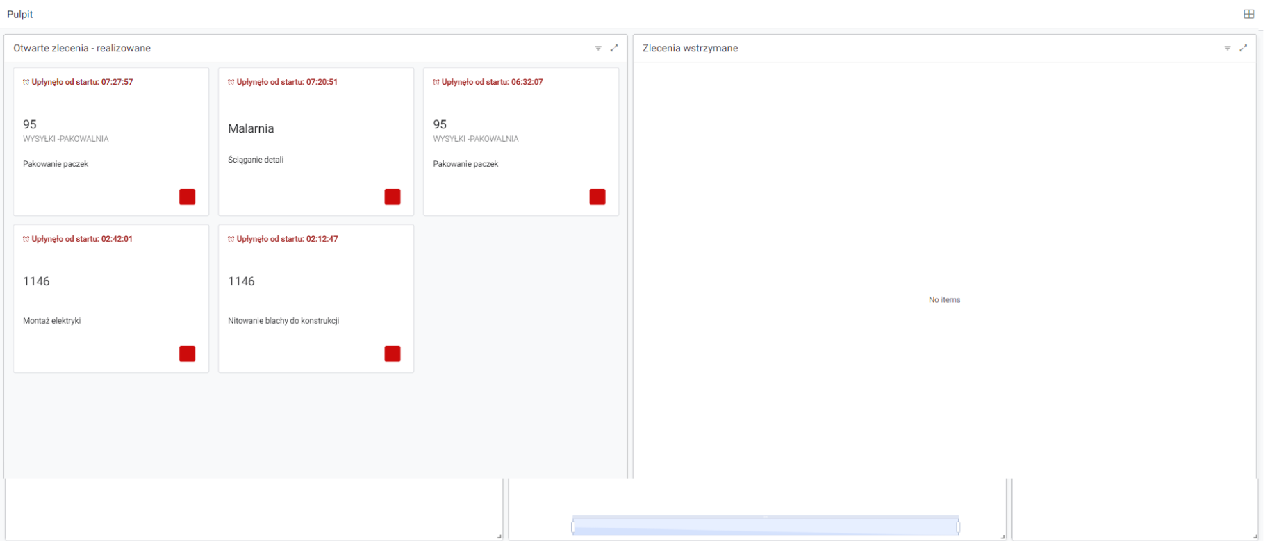Maximize the Zlecenia wstrzymane panel
The height and width of the screenshot is (541, 1272).
click(1244, 48)
